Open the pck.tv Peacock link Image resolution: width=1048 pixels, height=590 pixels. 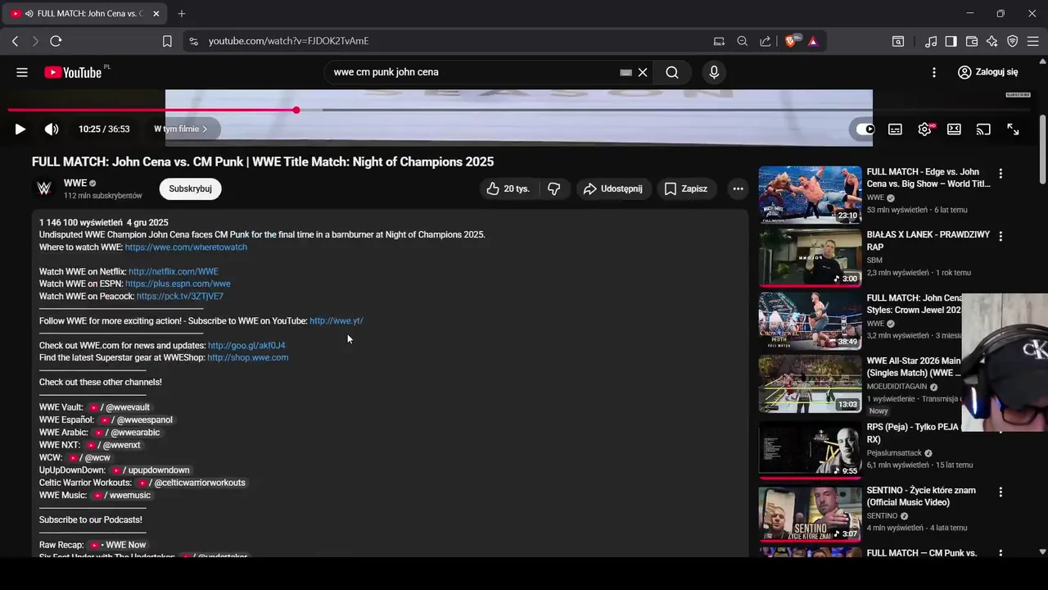click(x=180, y=296)
